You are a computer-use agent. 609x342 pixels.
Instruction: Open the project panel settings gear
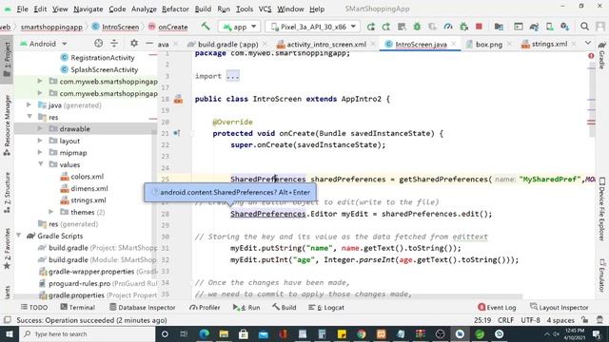tap(134, 44)
